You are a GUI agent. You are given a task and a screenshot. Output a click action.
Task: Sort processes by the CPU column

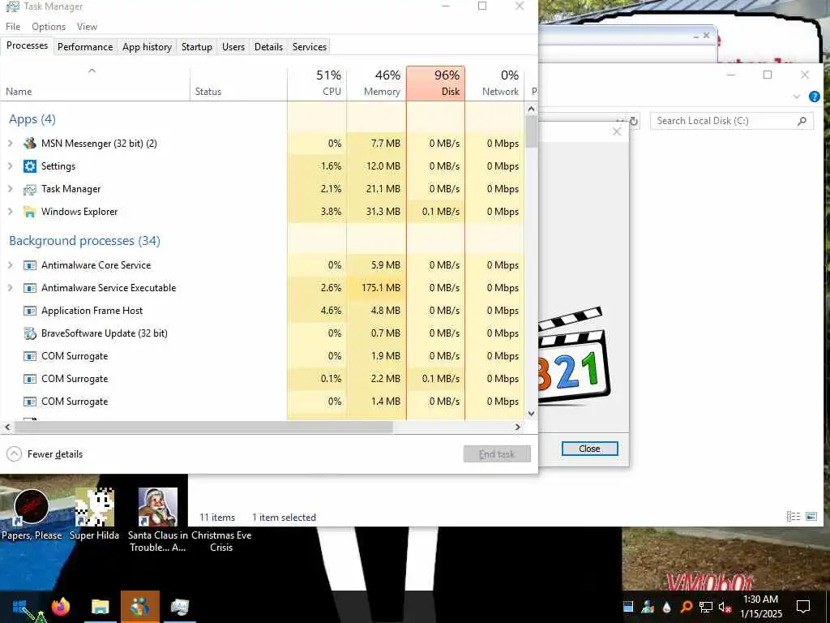pyautogui.click(x=317, y=84)
